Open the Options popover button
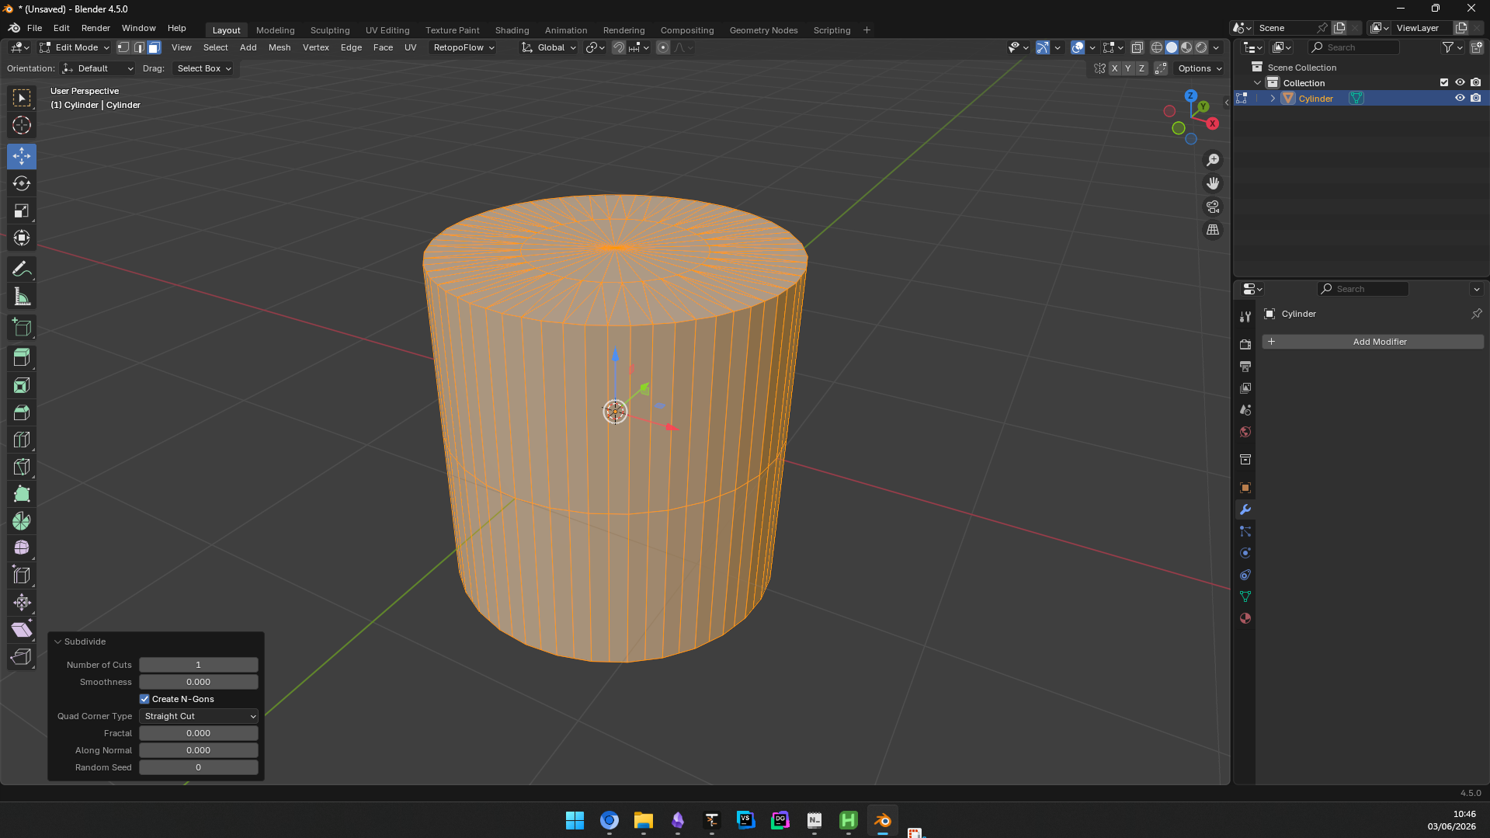Viewport: 1490px width, 838px height. 1200,68
